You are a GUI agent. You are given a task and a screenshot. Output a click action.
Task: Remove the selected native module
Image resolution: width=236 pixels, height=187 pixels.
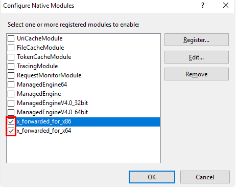coord(197,74)
